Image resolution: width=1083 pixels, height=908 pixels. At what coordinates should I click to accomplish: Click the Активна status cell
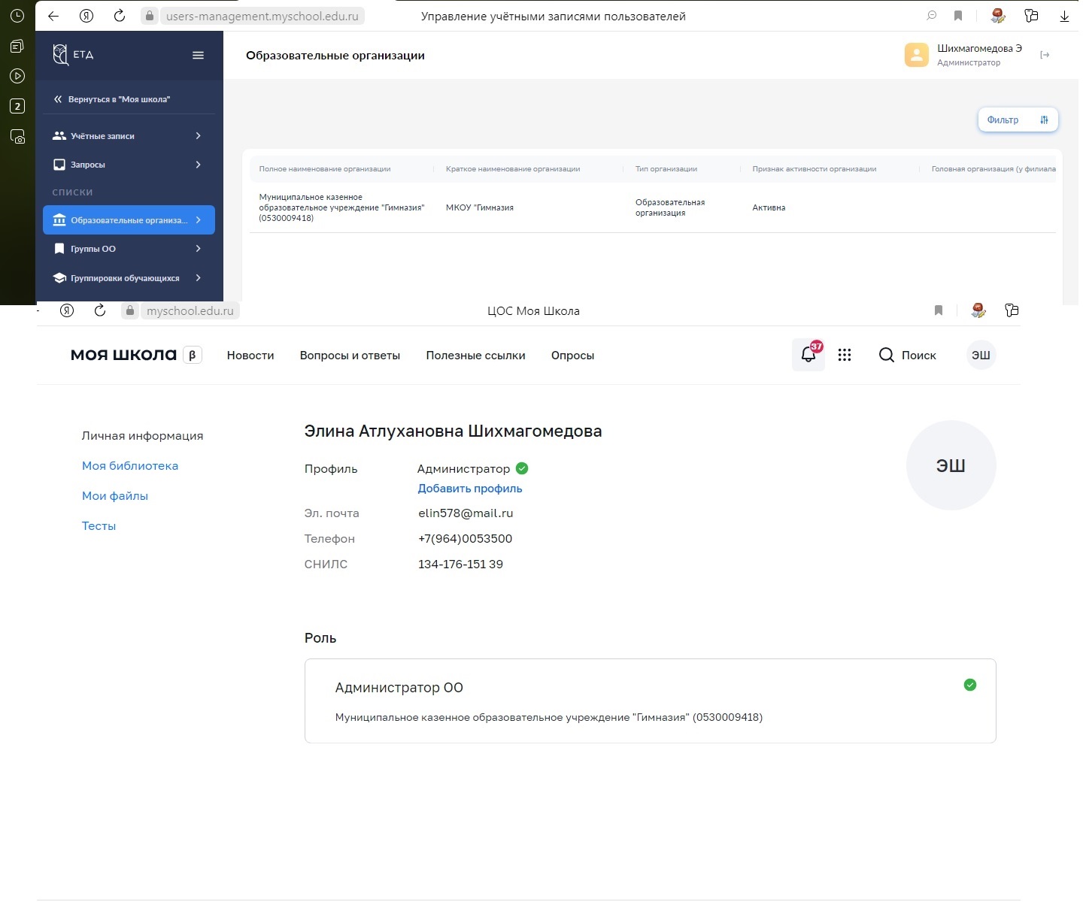tap(769, 207)
